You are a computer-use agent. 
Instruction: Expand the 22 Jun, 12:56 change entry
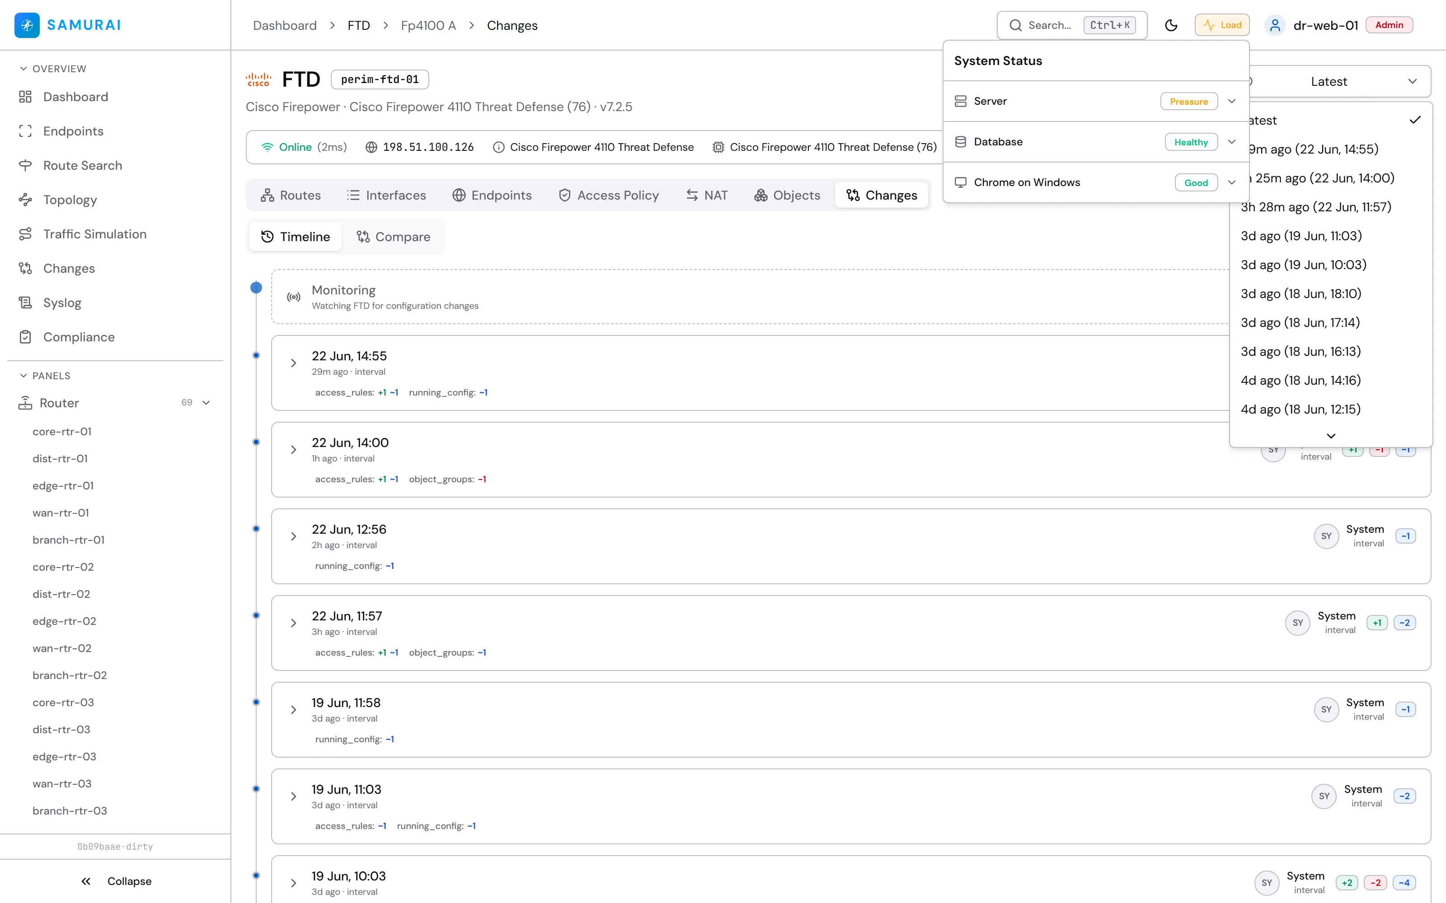[293, 536]
